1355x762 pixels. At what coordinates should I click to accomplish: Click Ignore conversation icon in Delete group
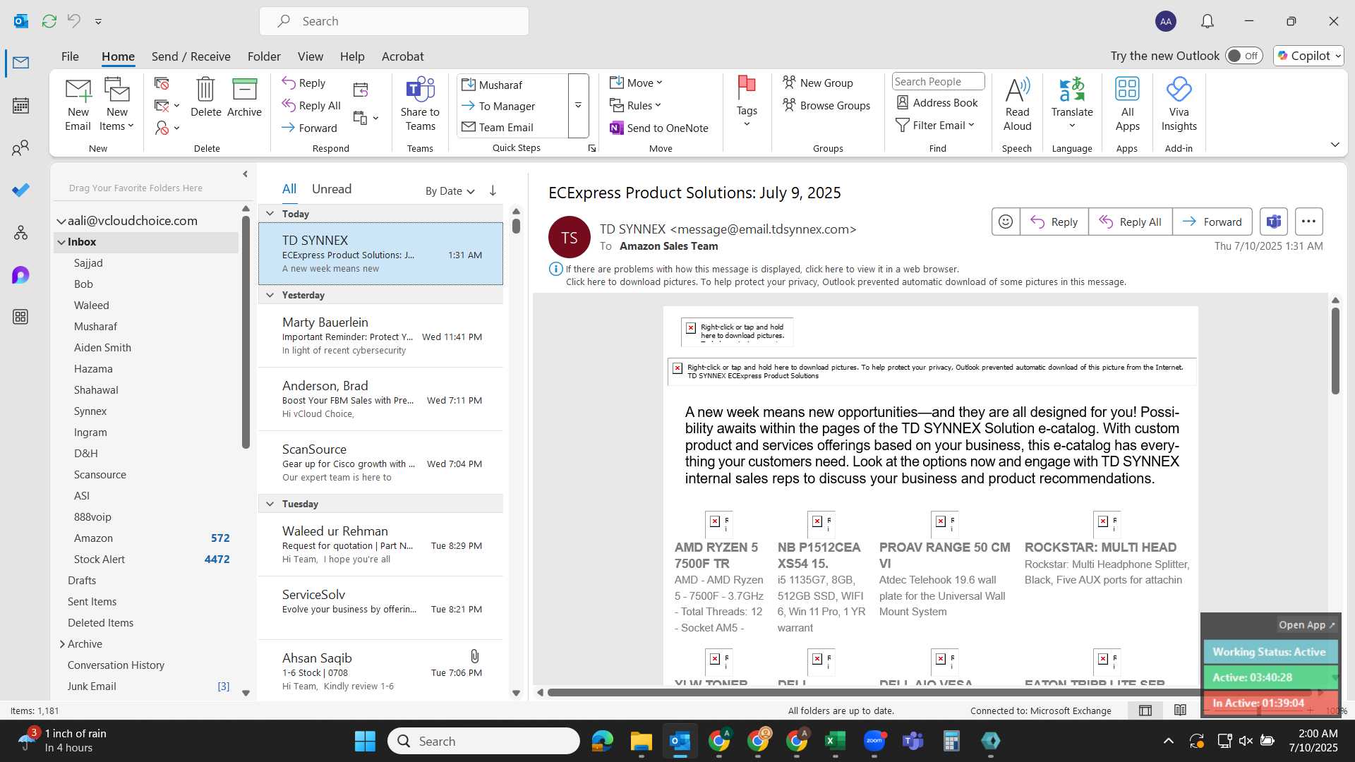pos(162,83)
